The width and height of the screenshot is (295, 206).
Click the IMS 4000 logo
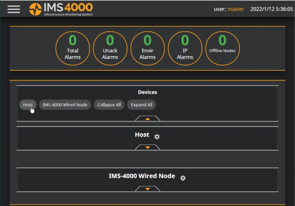(x=61, y=9)
